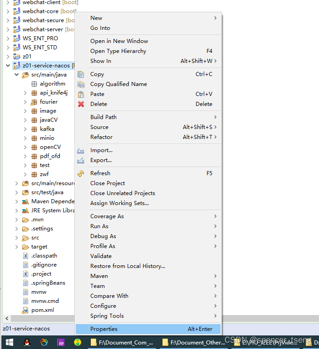This screenshot has width=319, height=349.
Task: Expand the src/test/java folder
Action: coord(16,192)
